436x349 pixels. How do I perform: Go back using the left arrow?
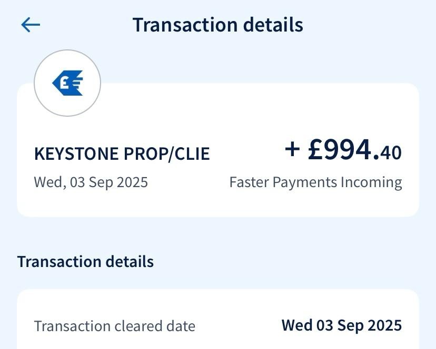(31, 25)
